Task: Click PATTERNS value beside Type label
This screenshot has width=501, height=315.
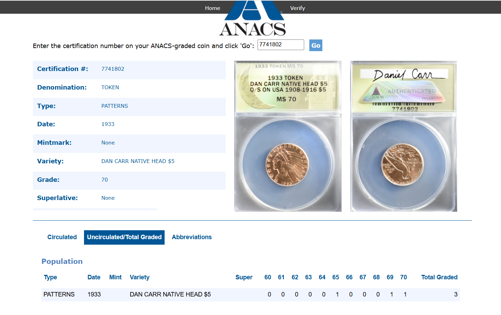Action: (x=115, y=106)
